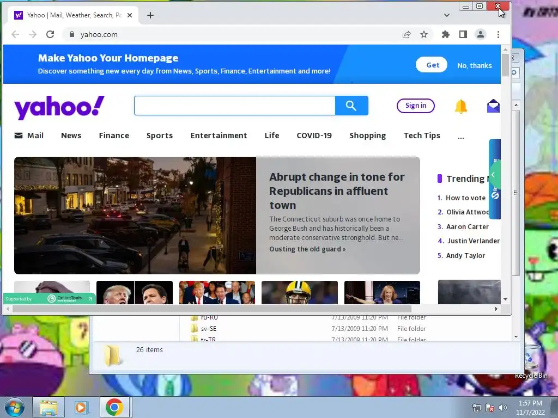Click inside the Yahoo search box

pos(234,106)
